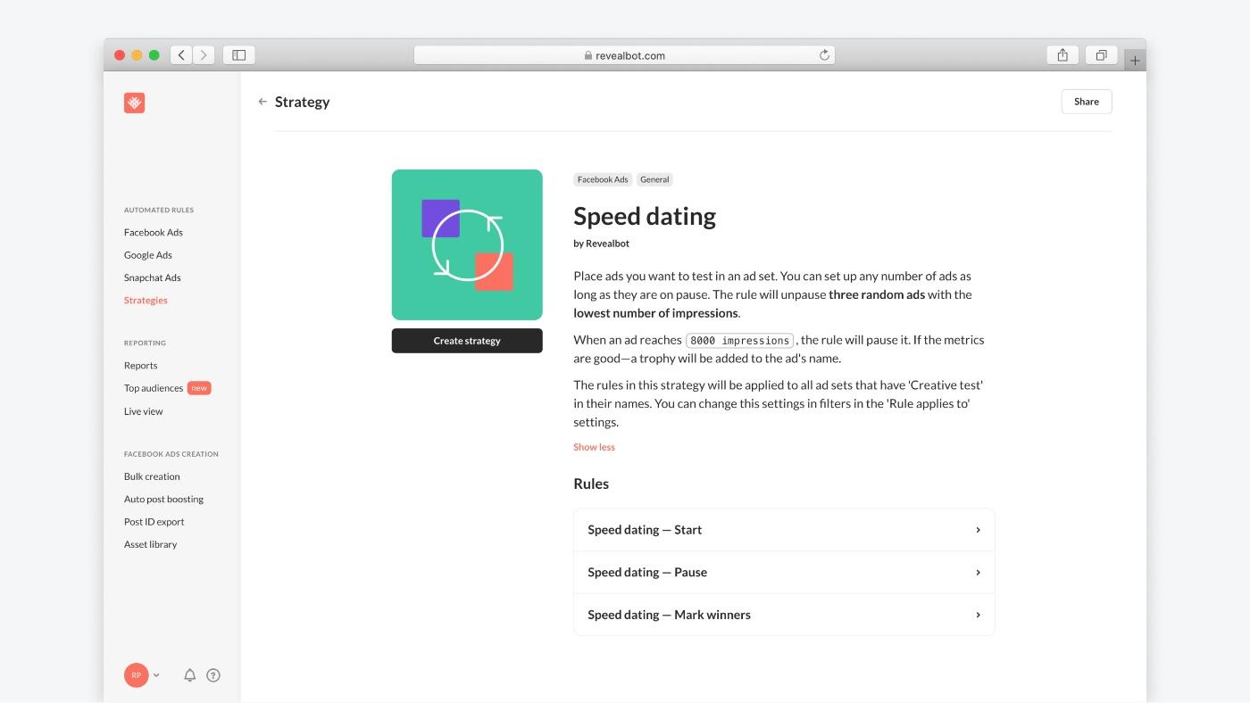The height and width of the screenshot is (703, 1250).
Task: Open Bulk creation in the sidebar
Action: pos(152,476)
